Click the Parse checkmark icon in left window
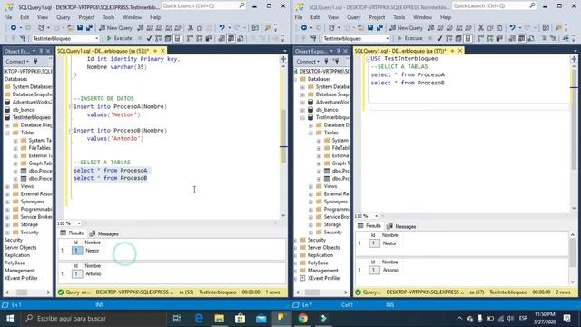 [x=149, y=38]
